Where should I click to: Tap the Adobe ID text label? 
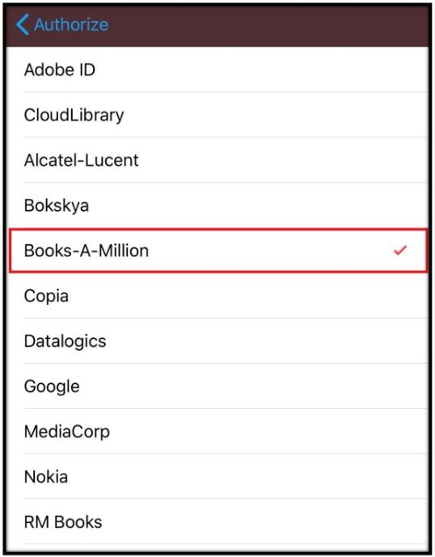60,70
